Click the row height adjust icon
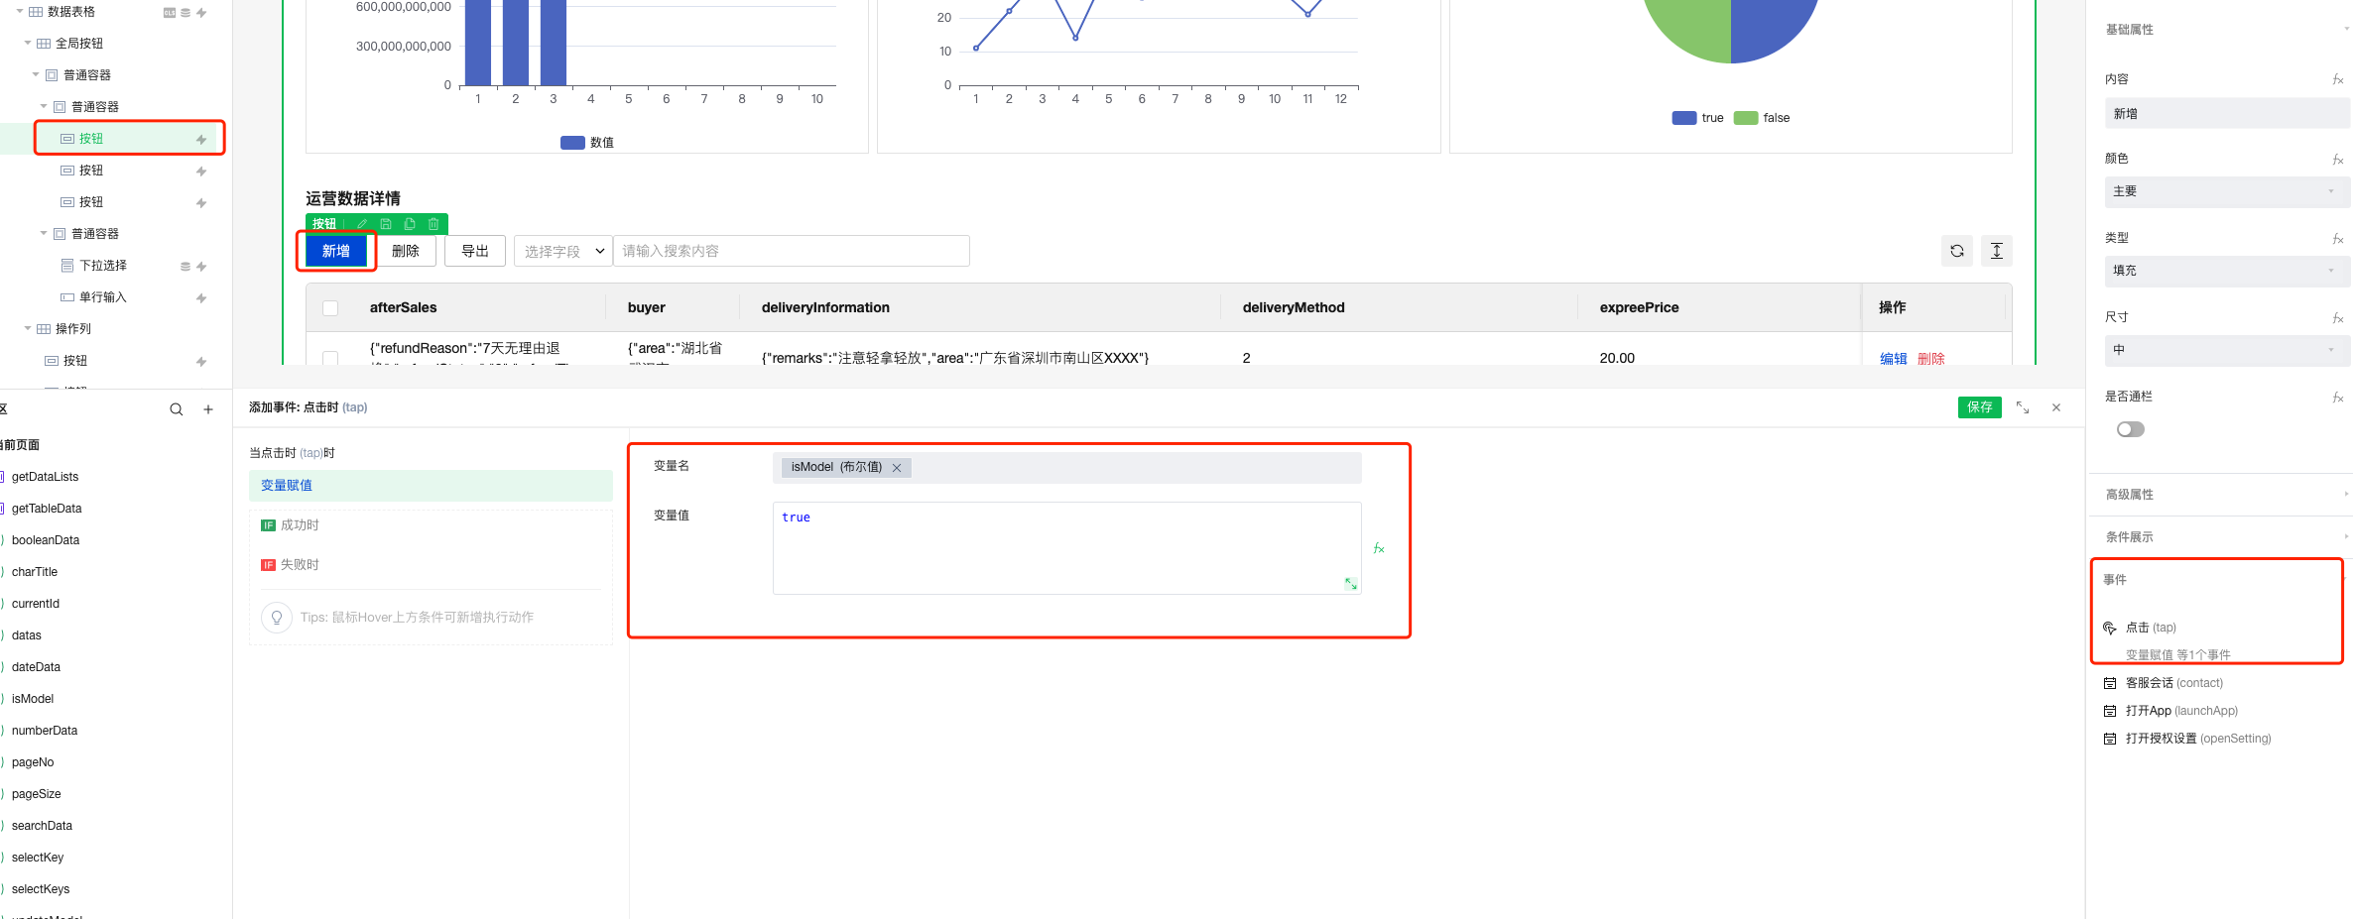 click(x=1997, y=251)
